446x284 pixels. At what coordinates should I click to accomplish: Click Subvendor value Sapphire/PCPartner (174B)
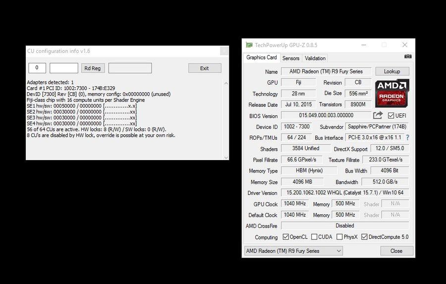[x=377, y=126]
